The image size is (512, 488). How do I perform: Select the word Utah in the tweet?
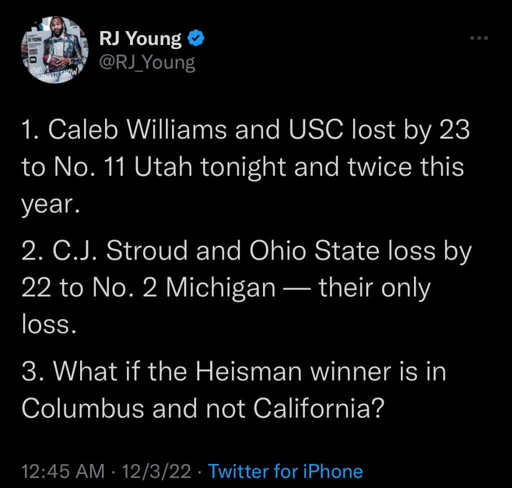164,167
